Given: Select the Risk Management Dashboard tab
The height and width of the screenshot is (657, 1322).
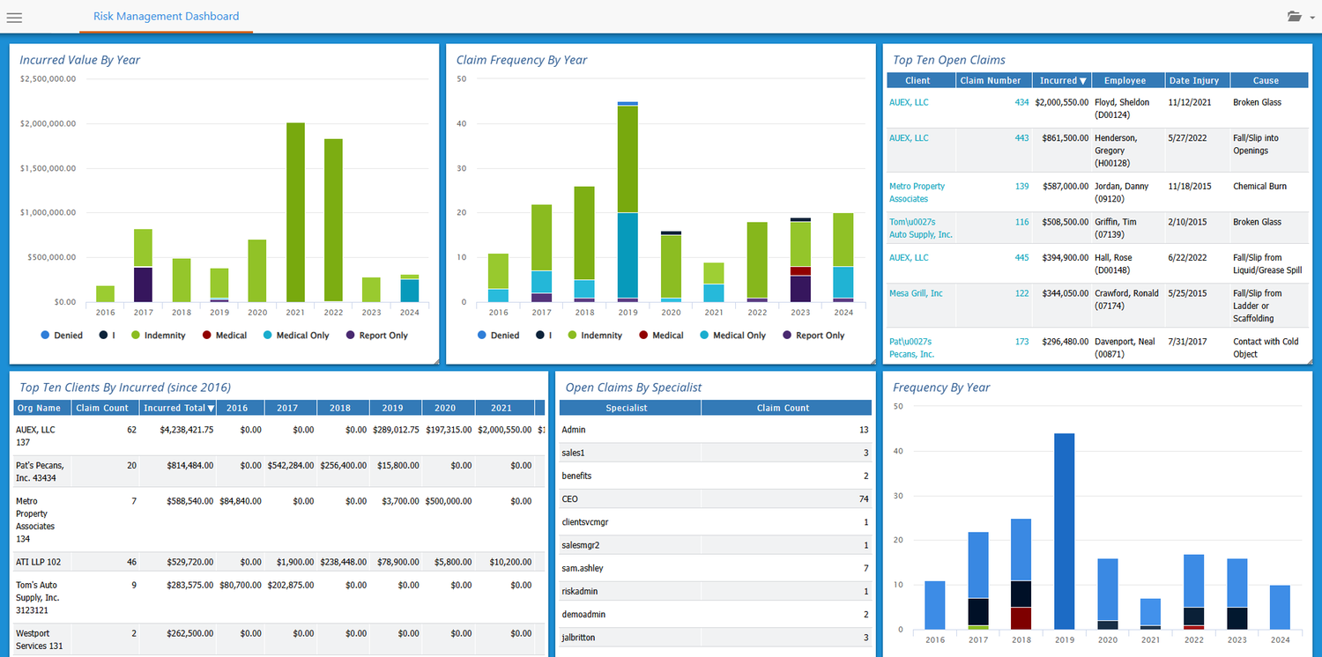Looking at the screenshot, I should coord(166,16).
